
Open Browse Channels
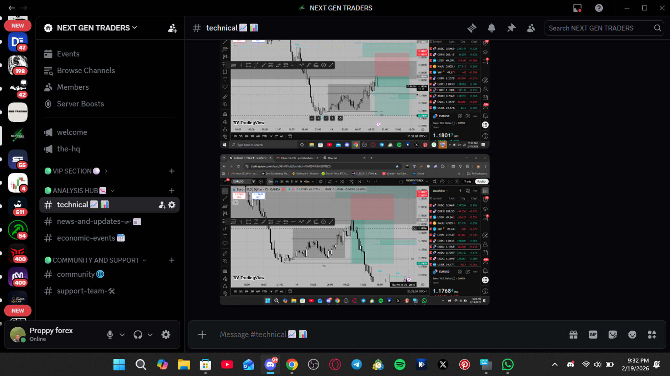click(x=109, y=71)
